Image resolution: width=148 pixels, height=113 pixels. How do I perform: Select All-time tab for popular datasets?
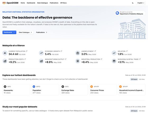142,111
